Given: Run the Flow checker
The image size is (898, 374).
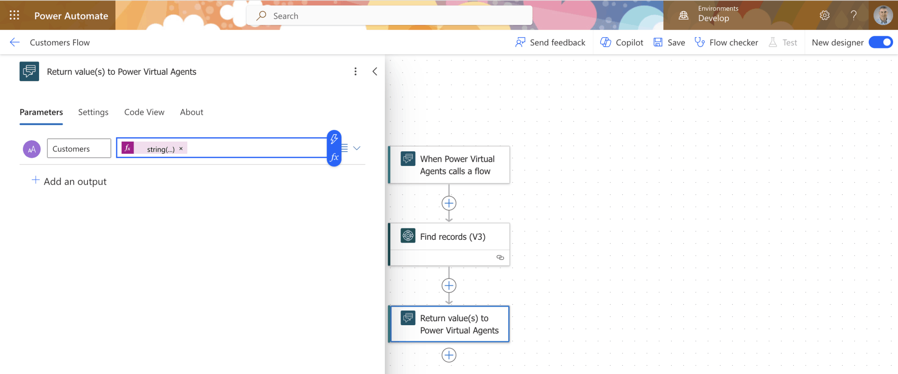Looking at the screenshot, I should tap(726, 42).
